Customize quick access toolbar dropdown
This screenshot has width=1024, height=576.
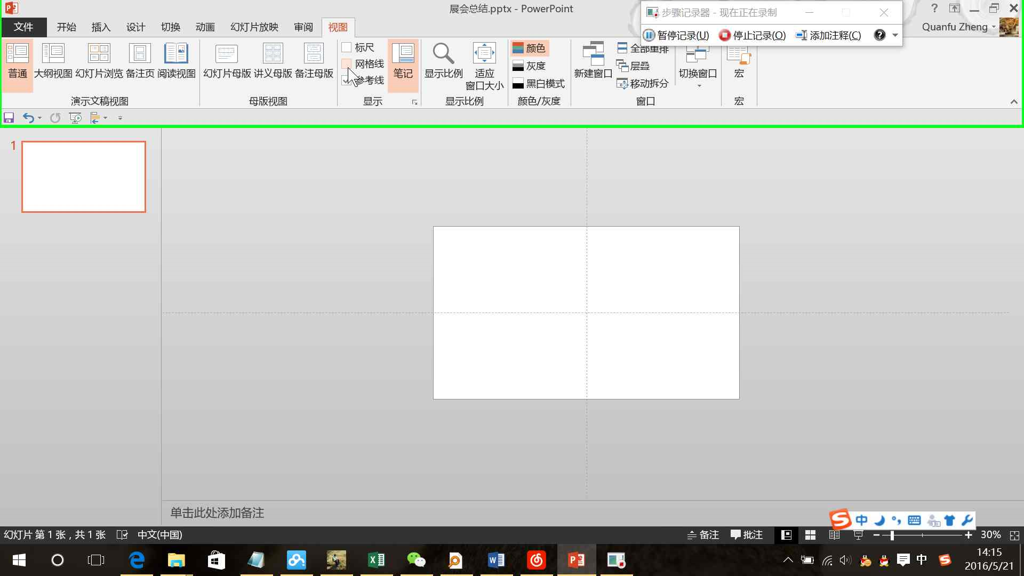click(120, 118)
